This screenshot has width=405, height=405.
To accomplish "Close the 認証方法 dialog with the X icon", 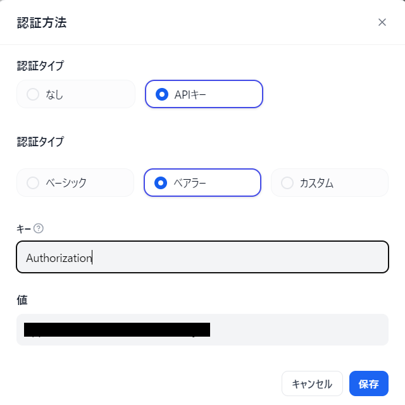I will [382, 22].
